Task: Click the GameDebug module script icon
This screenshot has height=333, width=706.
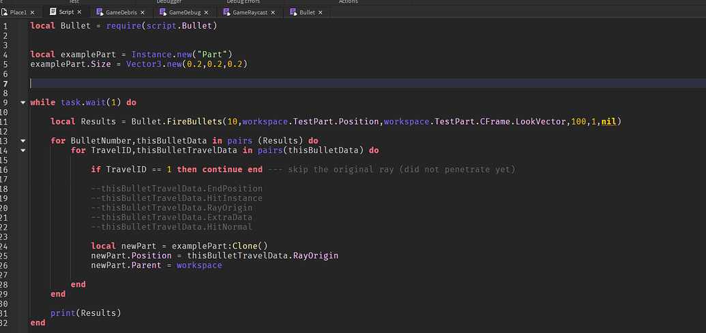Action: point(164,12)
